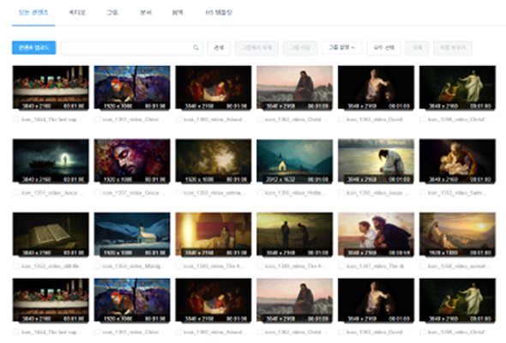The width and height of the screenshot is (506, 343).
Task: Open the two running disciples thumbnail
Action: tap(376, 235)
